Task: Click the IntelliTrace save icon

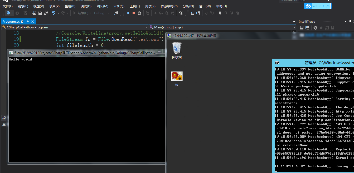Action: click(x=333, y=28)
